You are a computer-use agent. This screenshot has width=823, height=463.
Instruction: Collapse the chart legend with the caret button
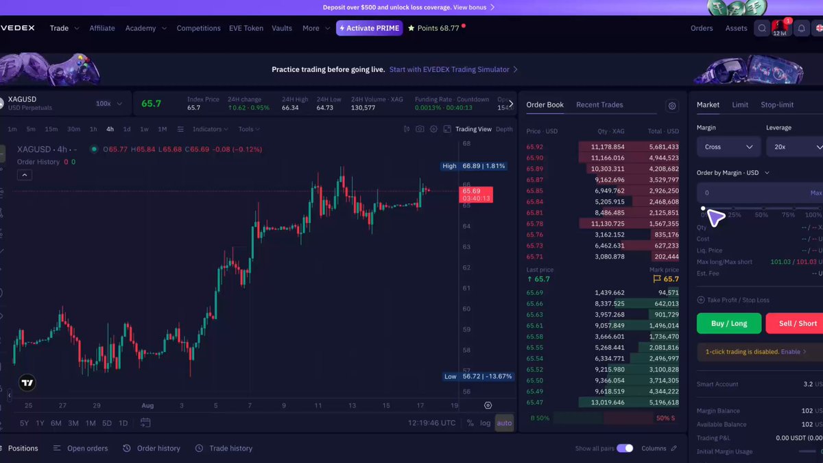tap(24, 176)
